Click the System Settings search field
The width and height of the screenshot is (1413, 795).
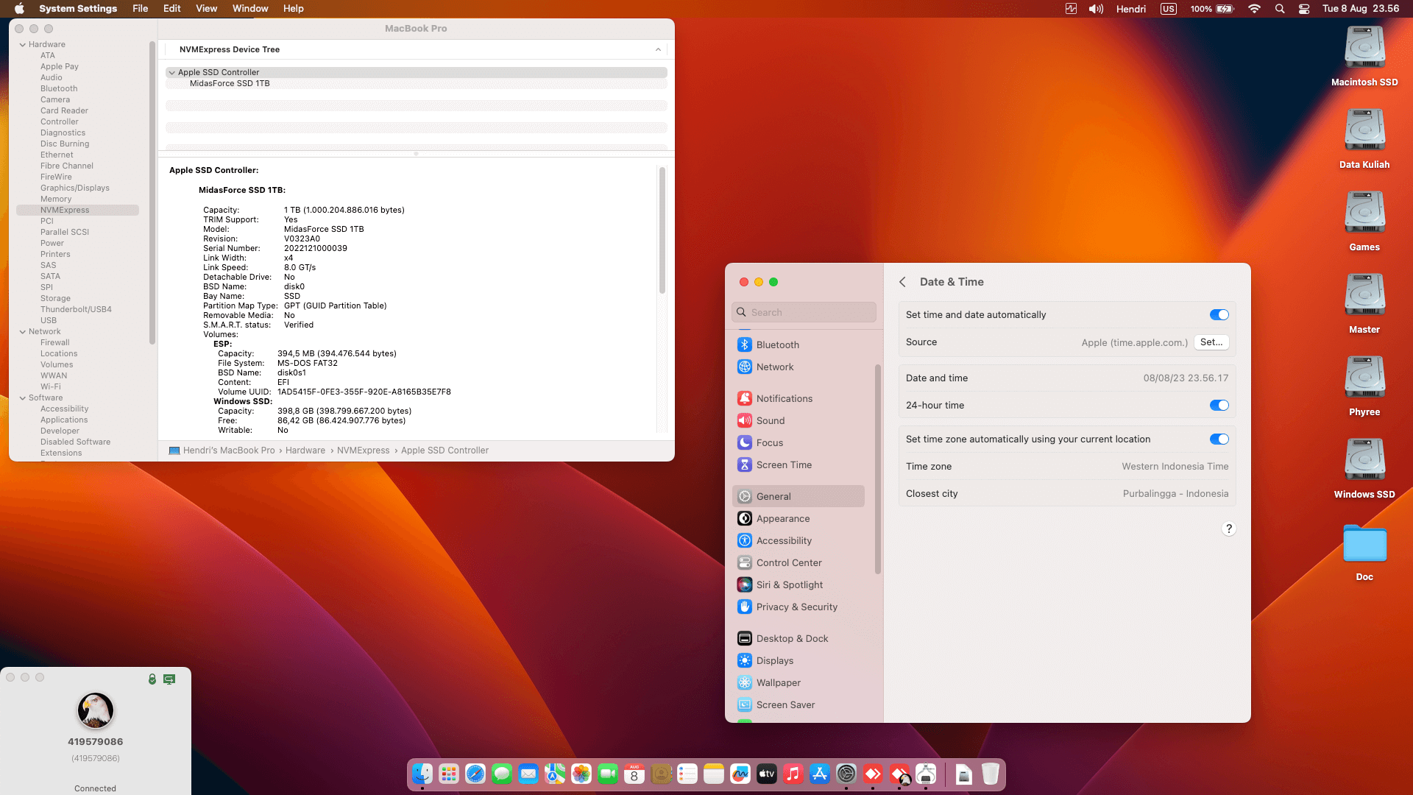[804, 312]
